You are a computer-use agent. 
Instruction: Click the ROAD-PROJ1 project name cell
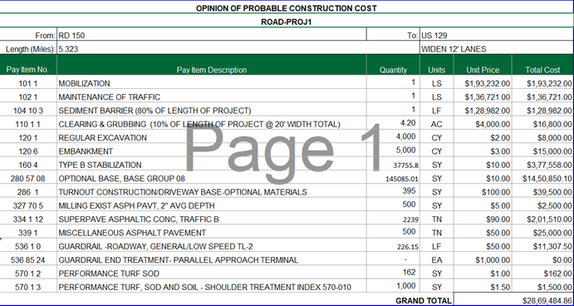(x=287, y=22)
